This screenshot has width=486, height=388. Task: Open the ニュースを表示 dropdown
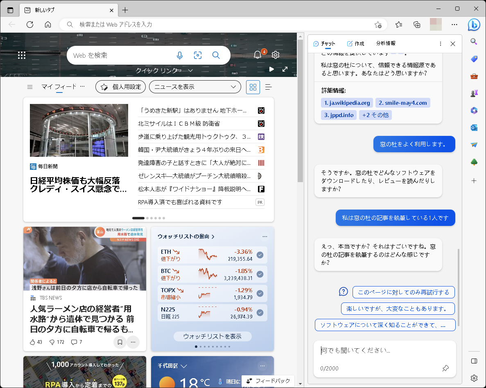pos(195,87)
